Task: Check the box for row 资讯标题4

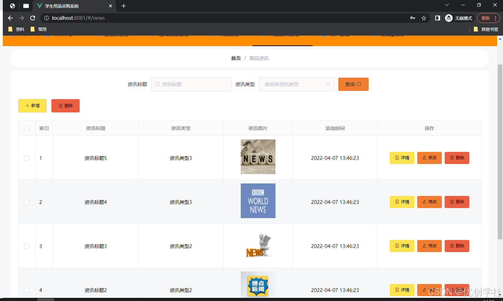Action: pyautogui.click(x=26, y=202)
